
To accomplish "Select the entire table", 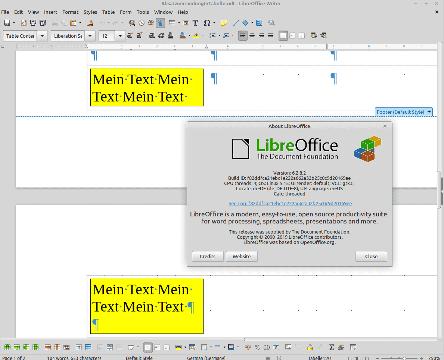I will (x=88, y=347).
